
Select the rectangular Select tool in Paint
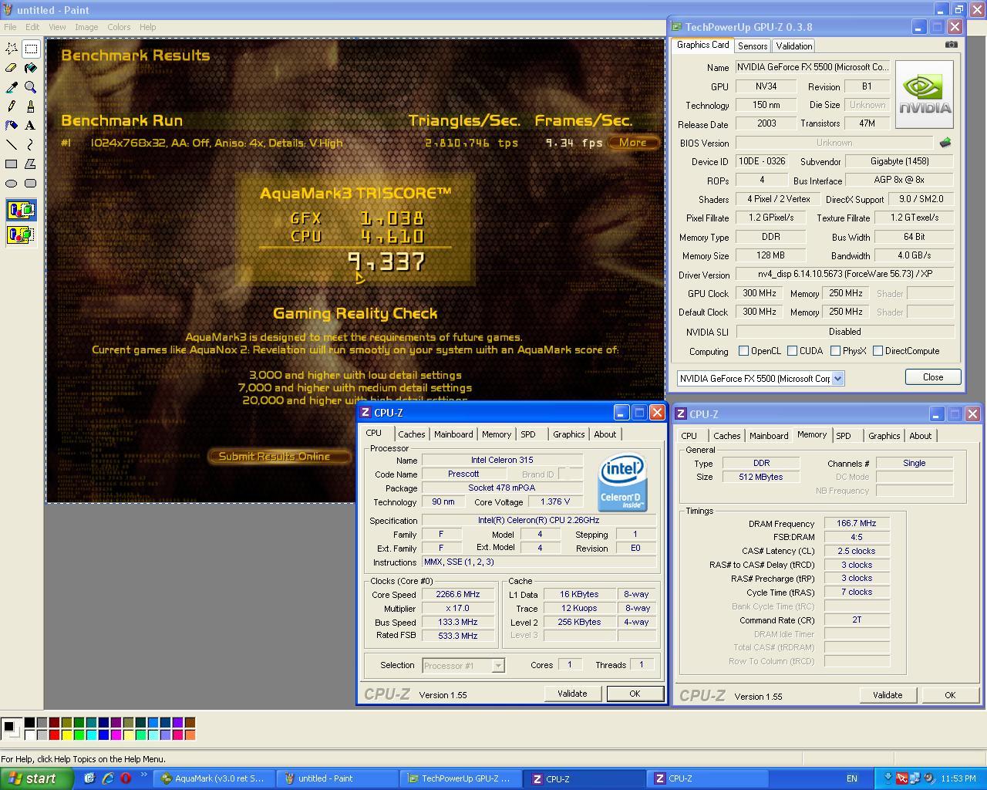point(31,49)
